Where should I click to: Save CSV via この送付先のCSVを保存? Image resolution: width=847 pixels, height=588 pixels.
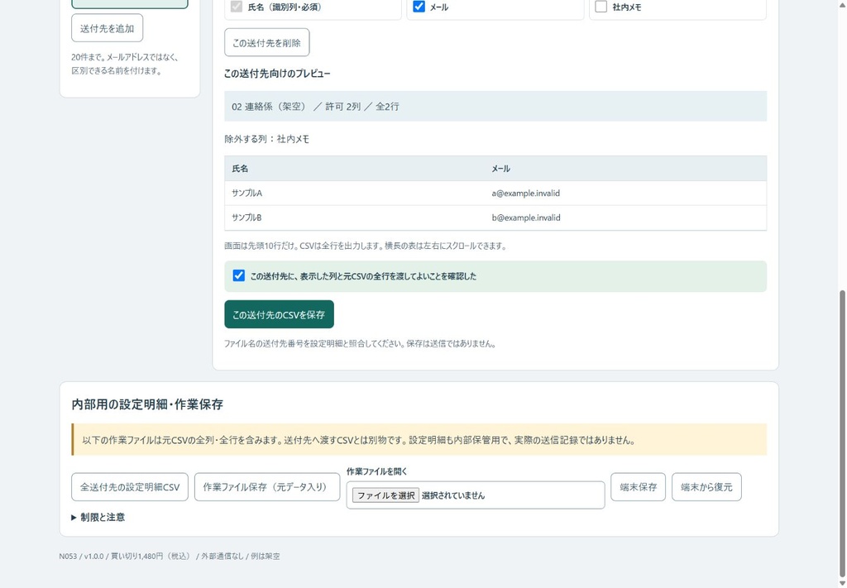(279, 315)
